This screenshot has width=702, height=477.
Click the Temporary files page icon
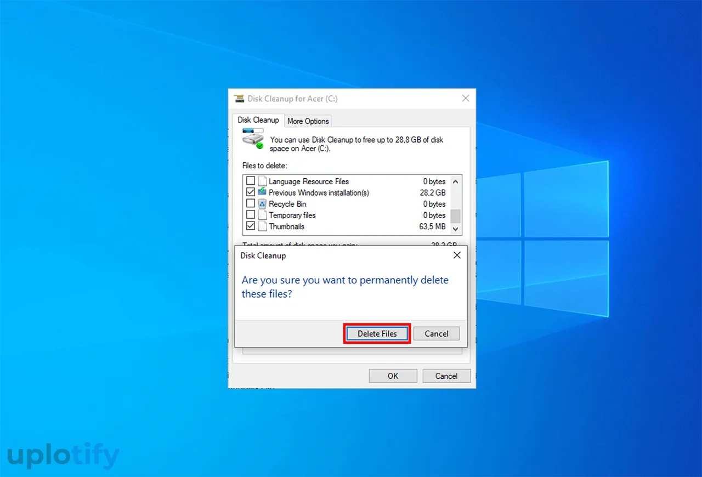point(262,215)
